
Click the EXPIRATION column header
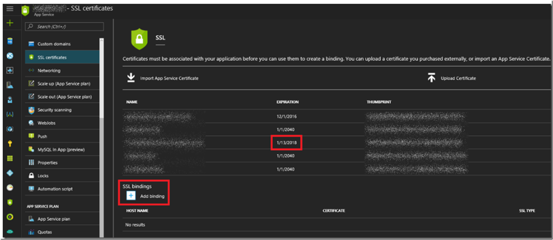point(287,102)
